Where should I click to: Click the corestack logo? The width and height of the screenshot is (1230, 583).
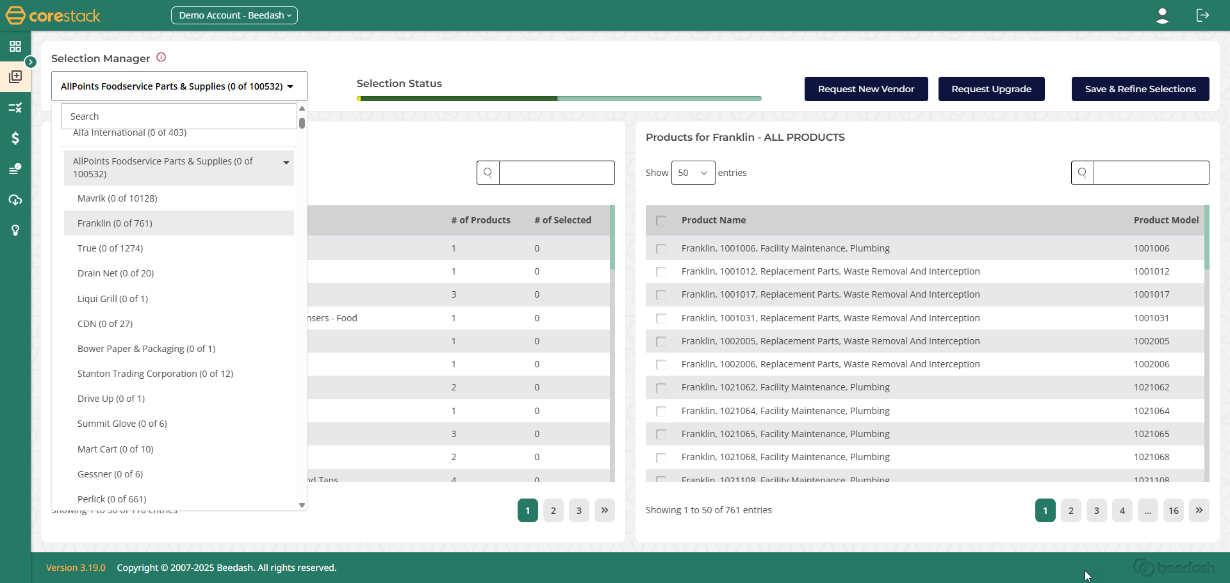[x=53, y=15]
